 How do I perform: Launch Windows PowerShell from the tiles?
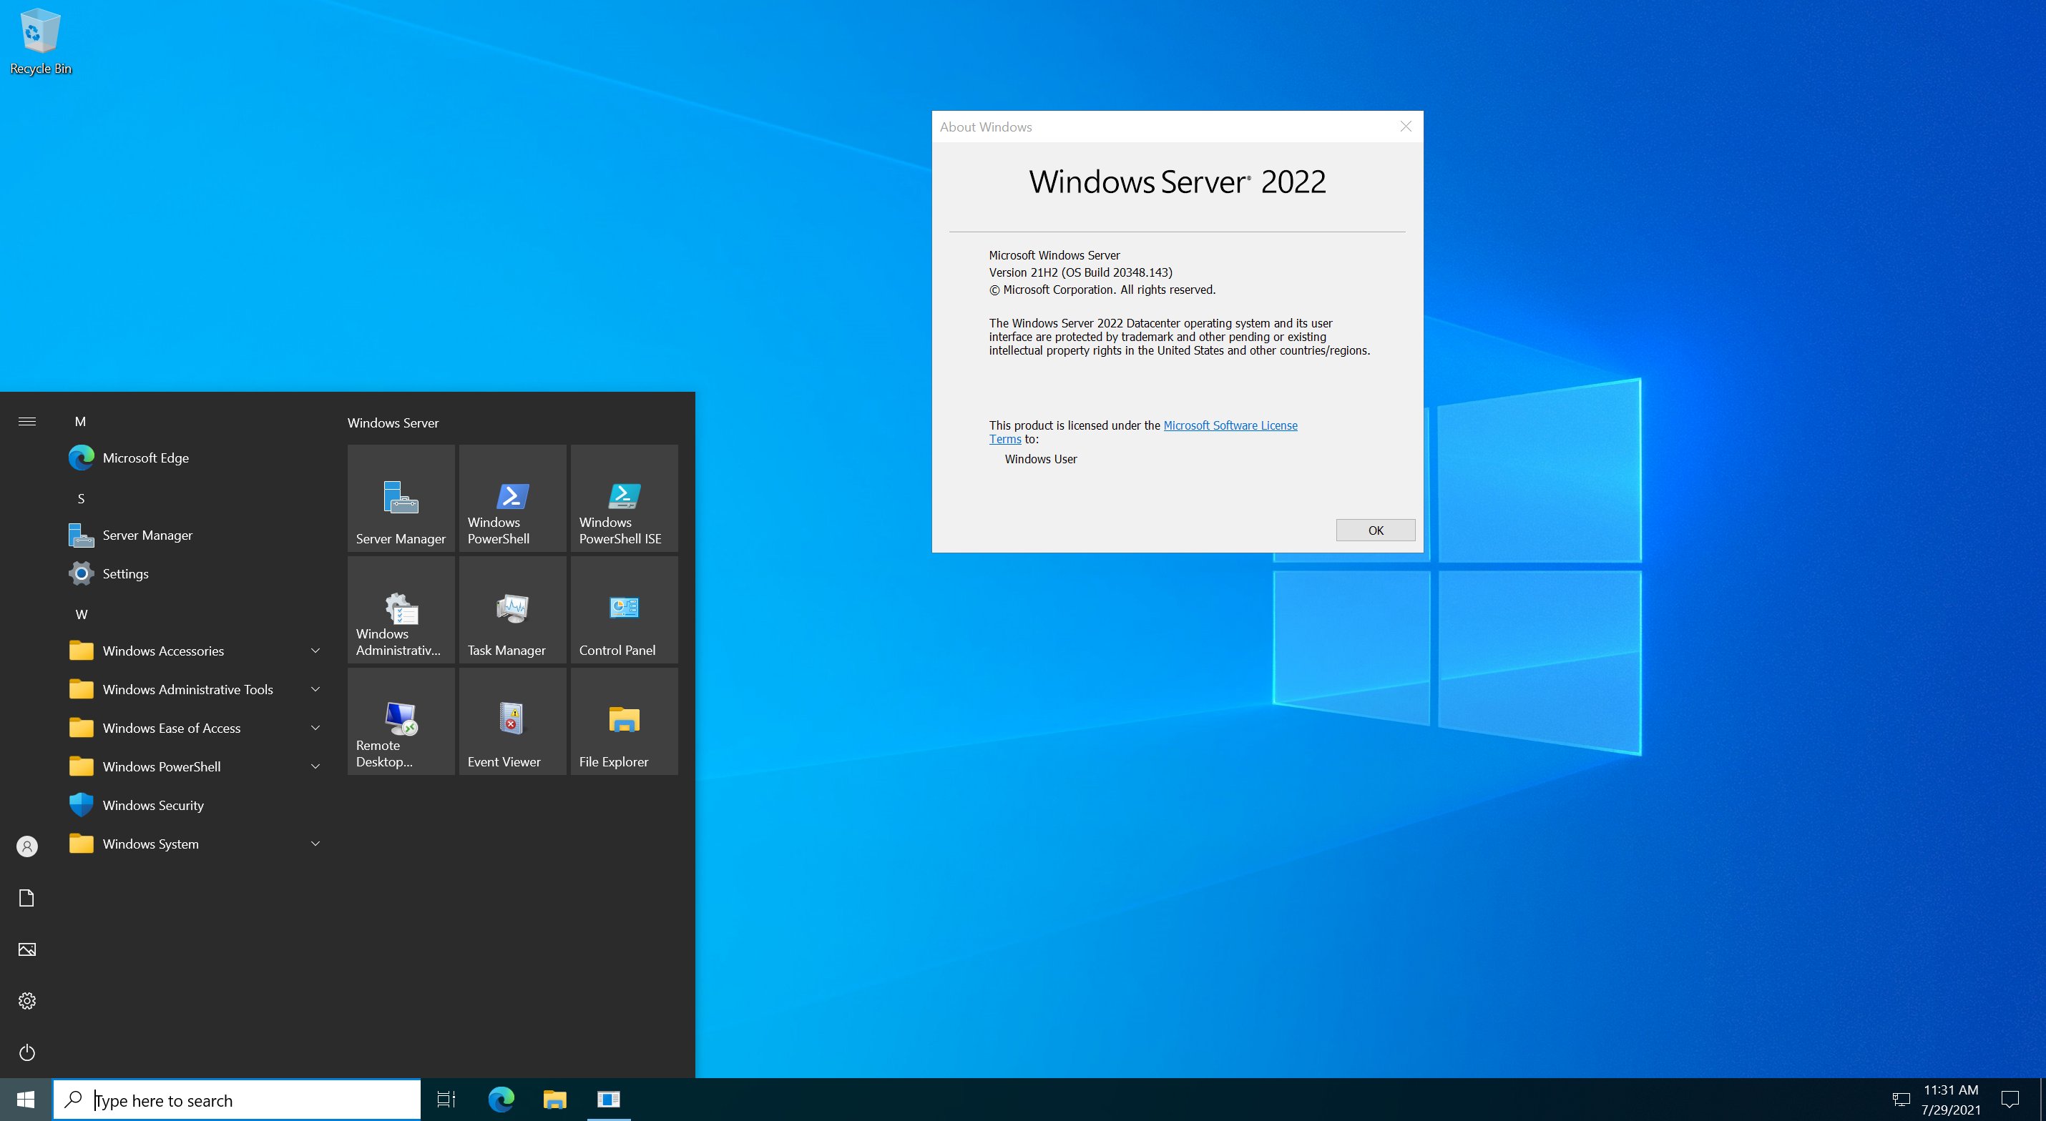[x=512, y=498]
